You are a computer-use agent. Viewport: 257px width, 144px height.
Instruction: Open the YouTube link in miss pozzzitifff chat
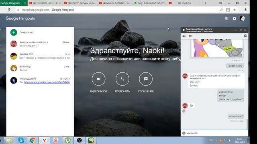click(x=47, y=82)
